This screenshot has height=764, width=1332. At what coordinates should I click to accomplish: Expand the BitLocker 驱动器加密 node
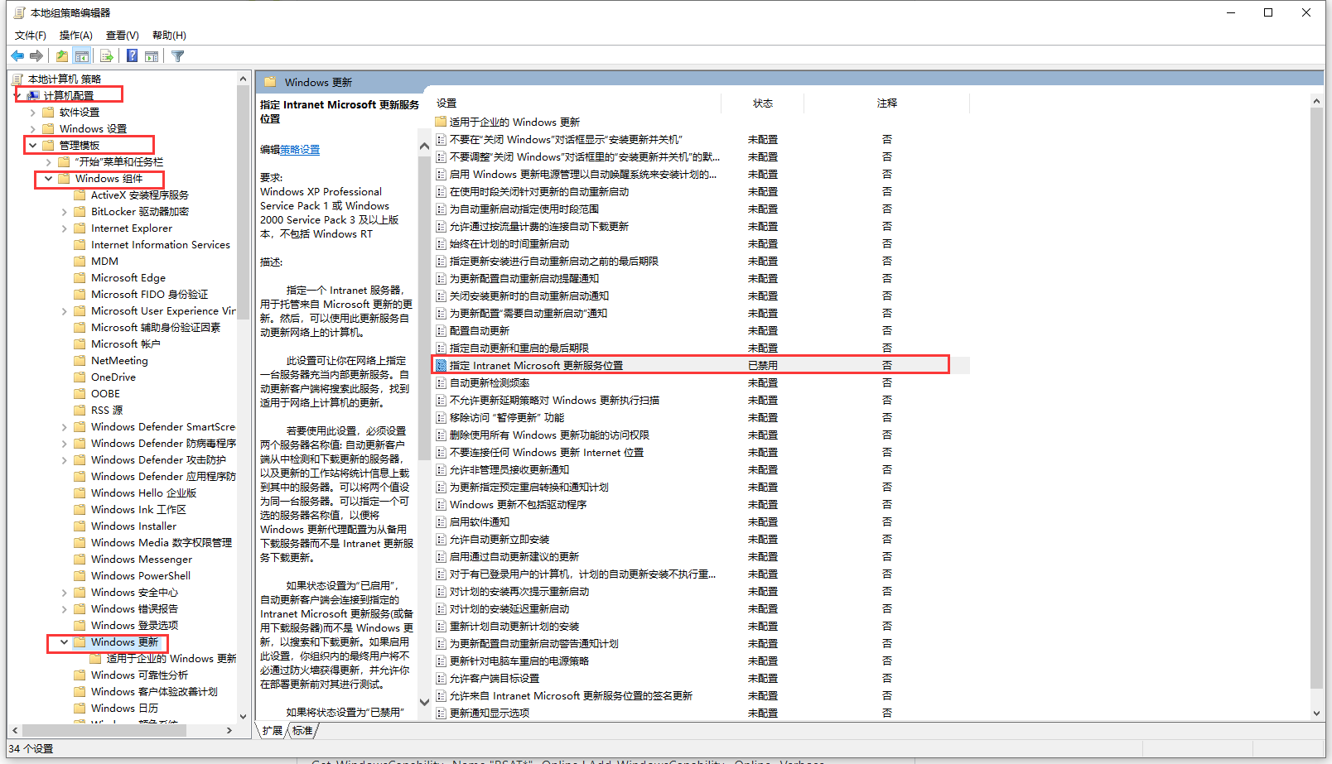click(x=65, y=212)
